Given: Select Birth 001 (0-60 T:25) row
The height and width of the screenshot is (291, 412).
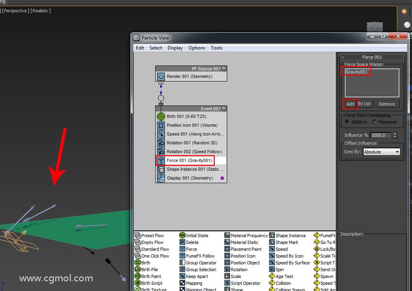Looking at the screenshot, I should [x=191, y=116].
